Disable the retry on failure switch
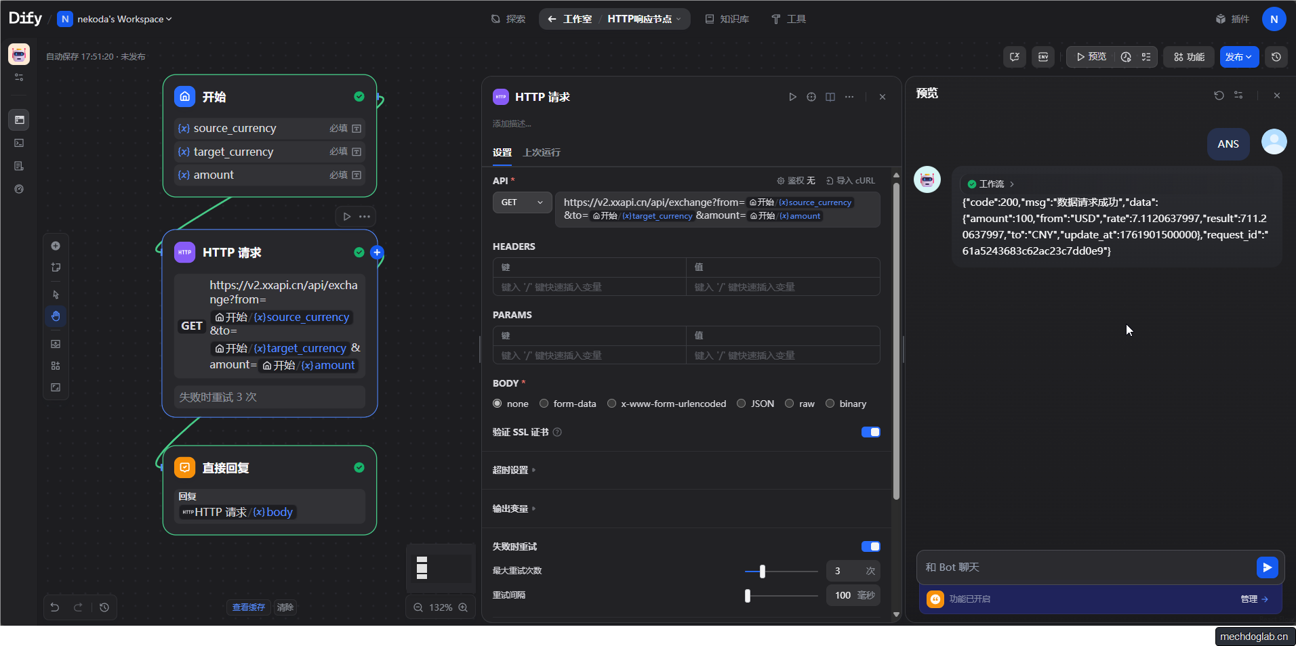1296x646 pixels. click(870, 546)
